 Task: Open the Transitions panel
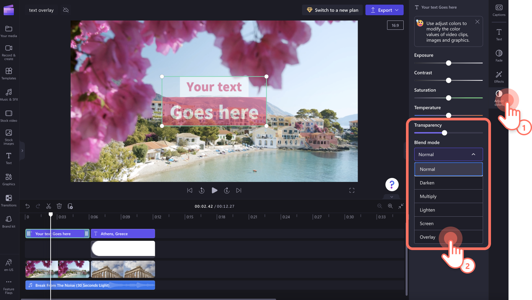coord(9,200)
